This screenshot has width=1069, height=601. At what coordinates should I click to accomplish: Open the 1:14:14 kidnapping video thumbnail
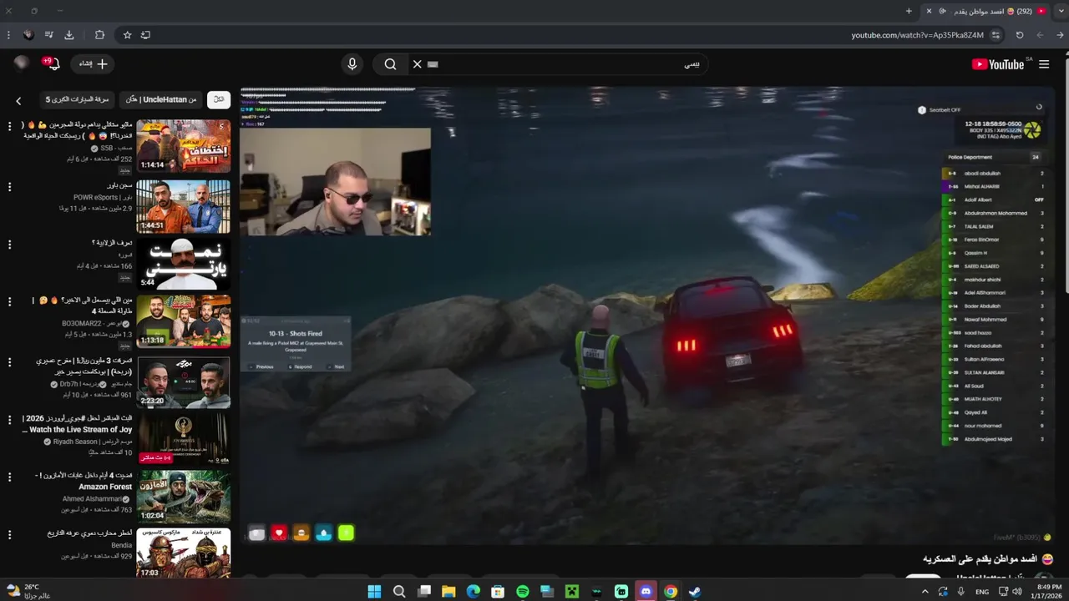pyautogui.click(x=184, y=146)
